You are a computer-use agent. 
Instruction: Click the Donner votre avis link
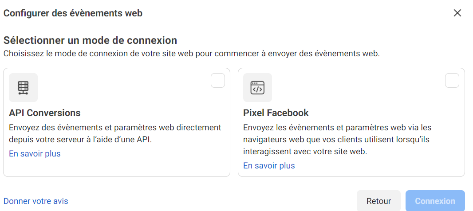pyautogui.click(x=36, y=201)
